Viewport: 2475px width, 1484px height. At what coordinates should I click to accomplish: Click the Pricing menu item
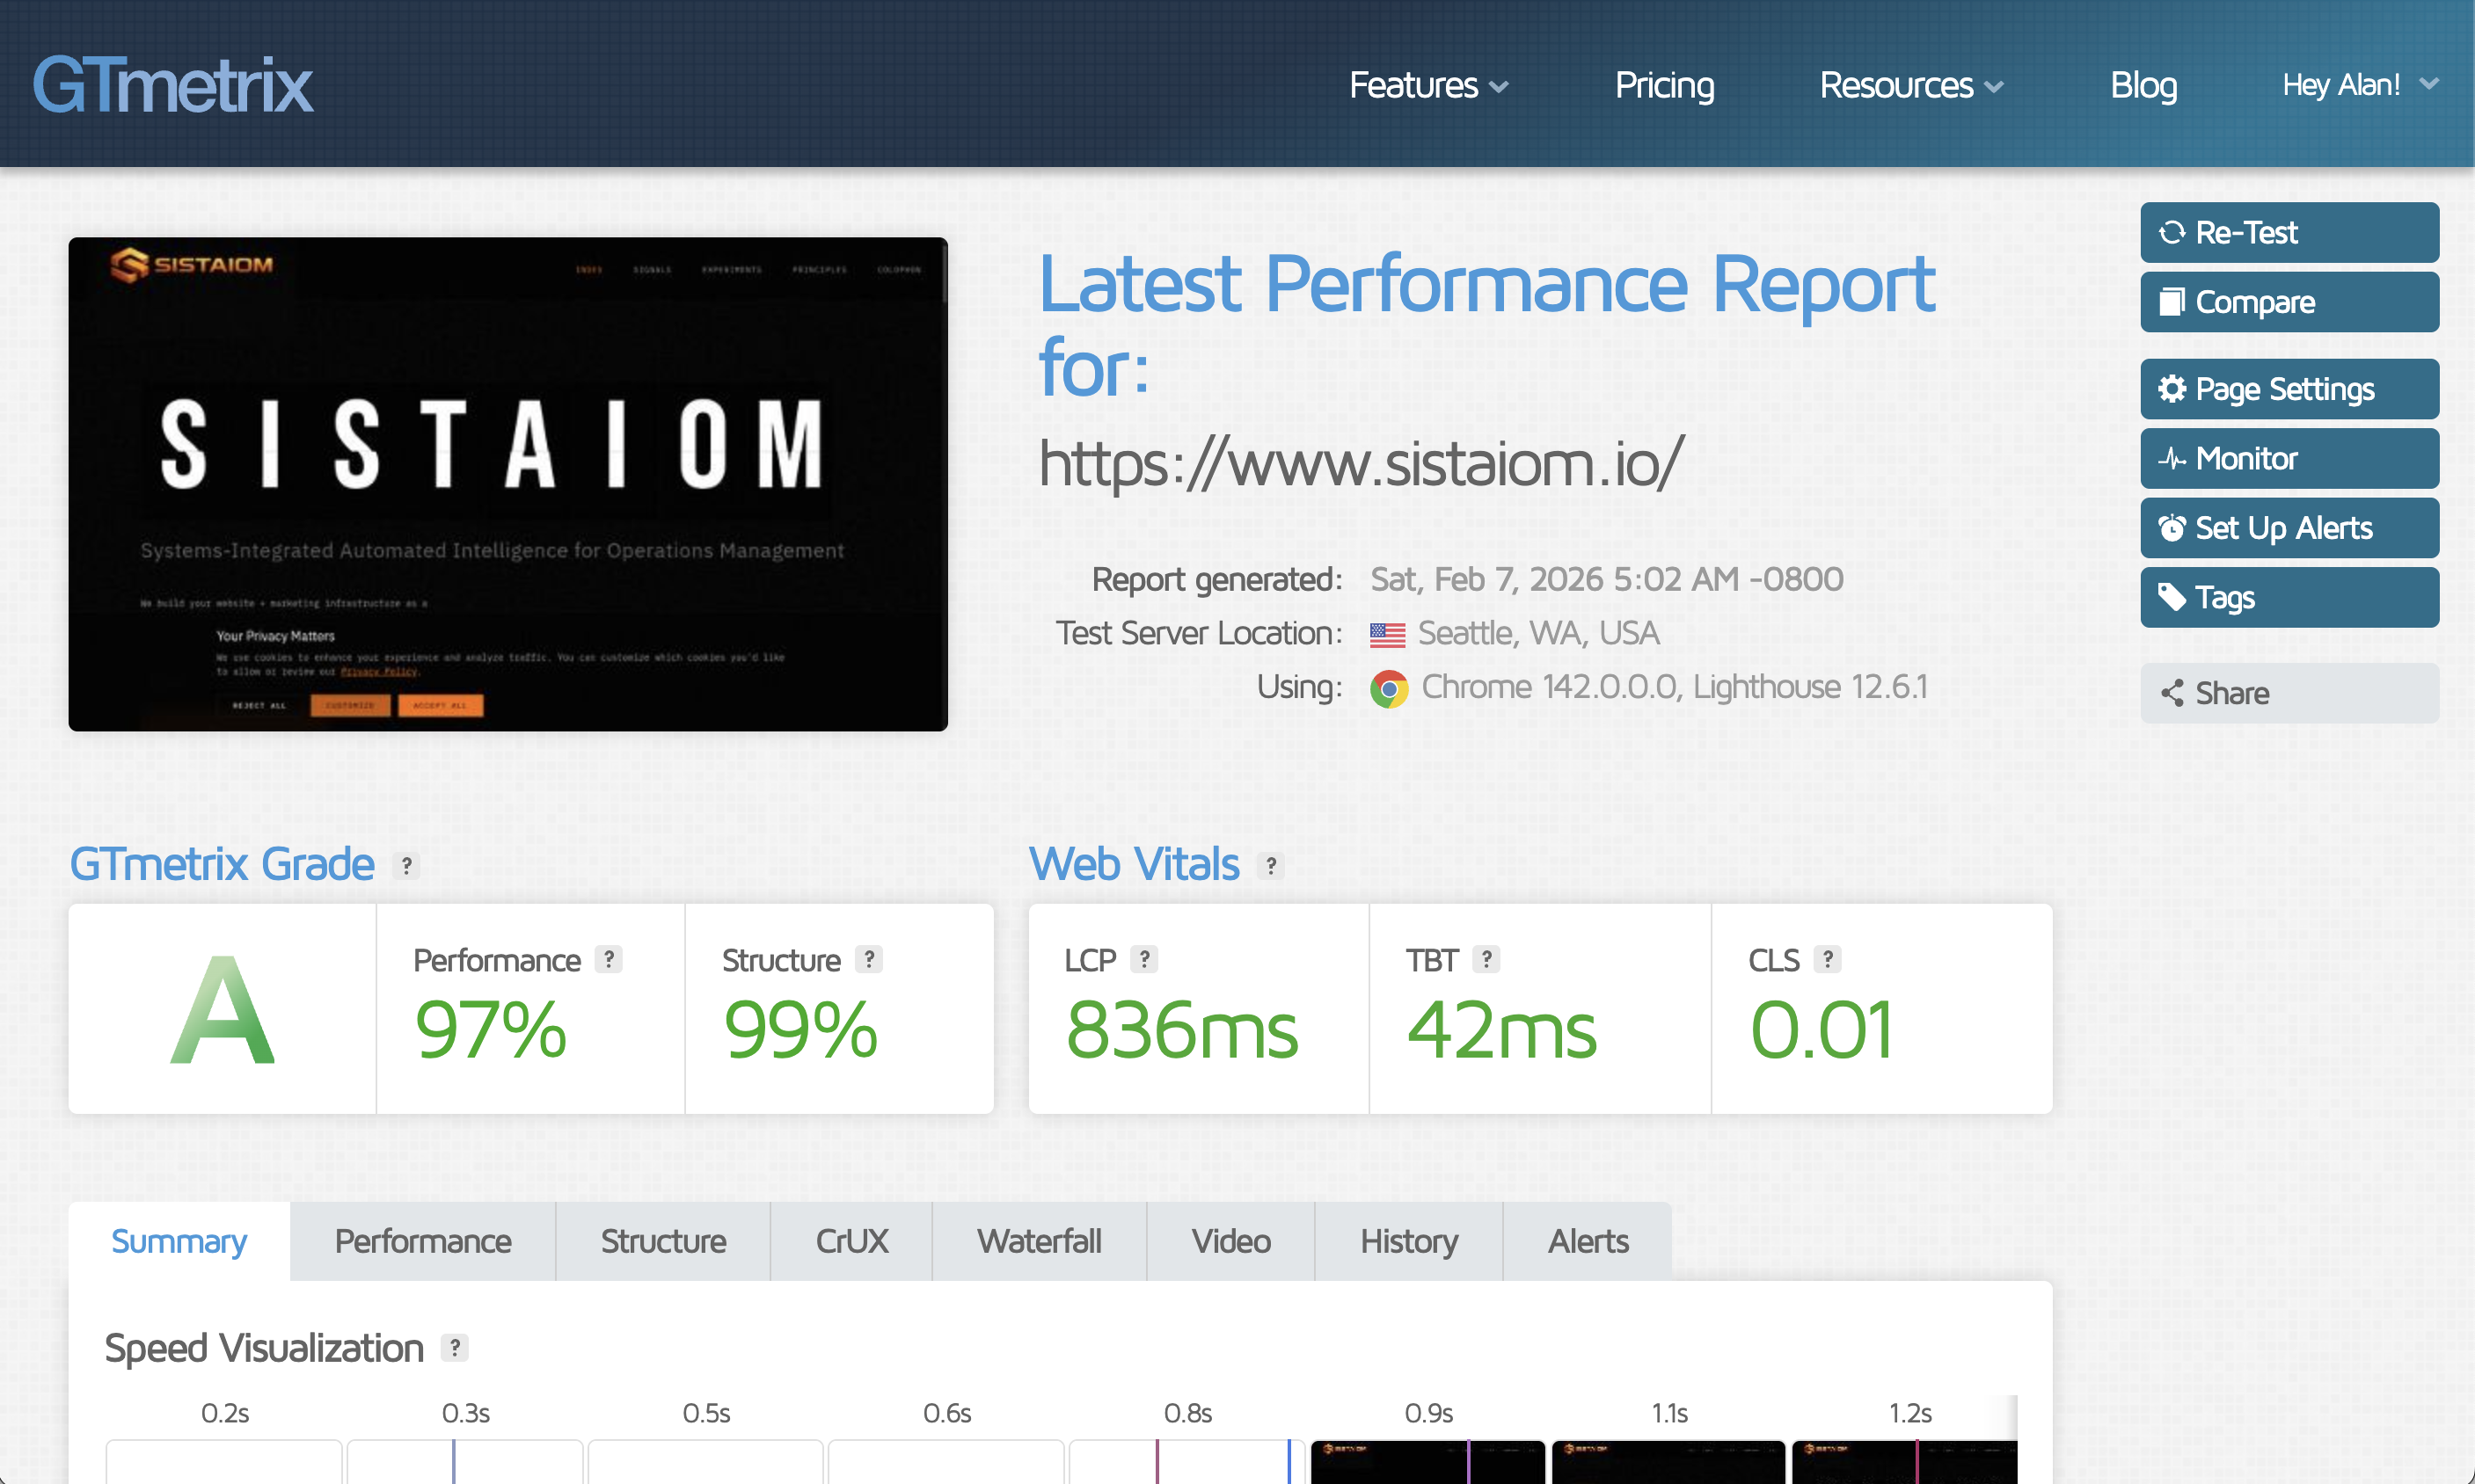1664,86
